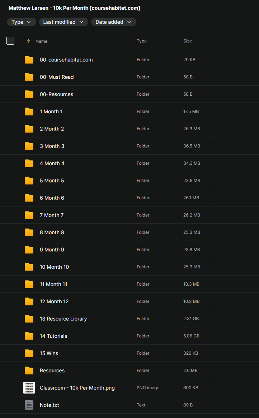259x418 pixels.
Task: Click the 14 Tutorials folder icon
Action: [29, 336]
